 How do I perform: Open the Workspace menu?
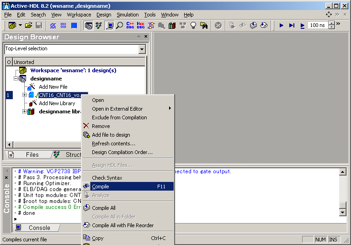pyautogui.click(x=79, y=15)
